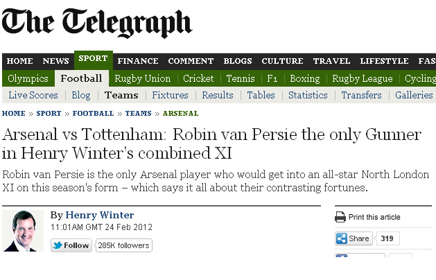
Task: Click The Telegraph logo
Action: [96, 23]
